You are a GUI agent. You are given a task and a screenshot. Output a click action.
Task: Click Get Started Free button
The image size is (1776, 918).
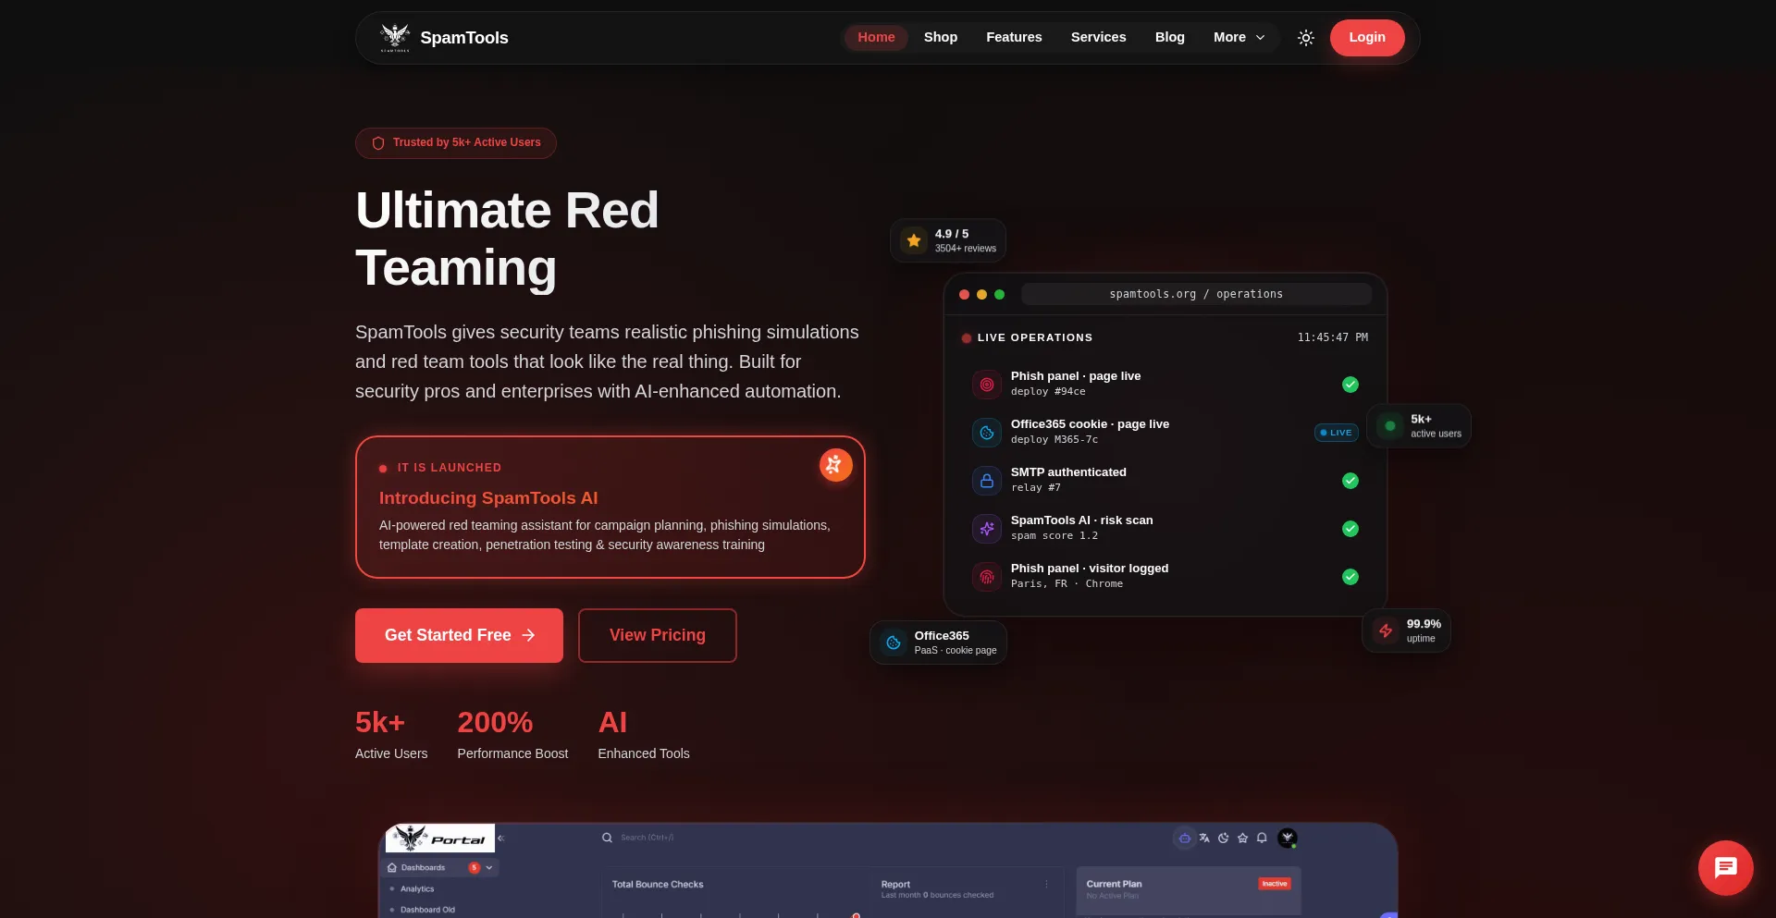pos(459,635)
